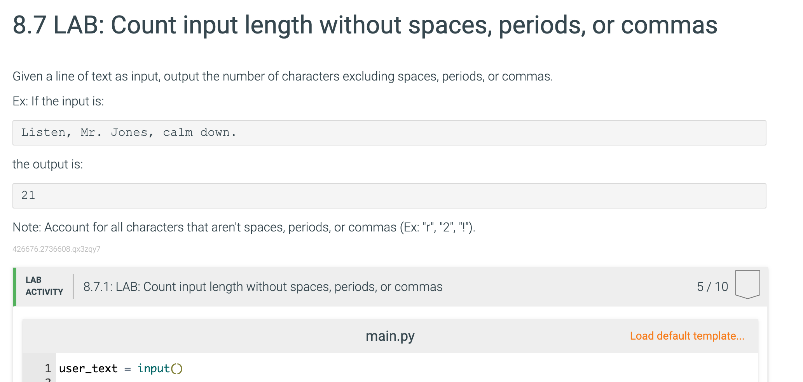The width and height of the screenshot is (803, 382).
Task: Click the example output box showing 21
Action: [389, 196]
